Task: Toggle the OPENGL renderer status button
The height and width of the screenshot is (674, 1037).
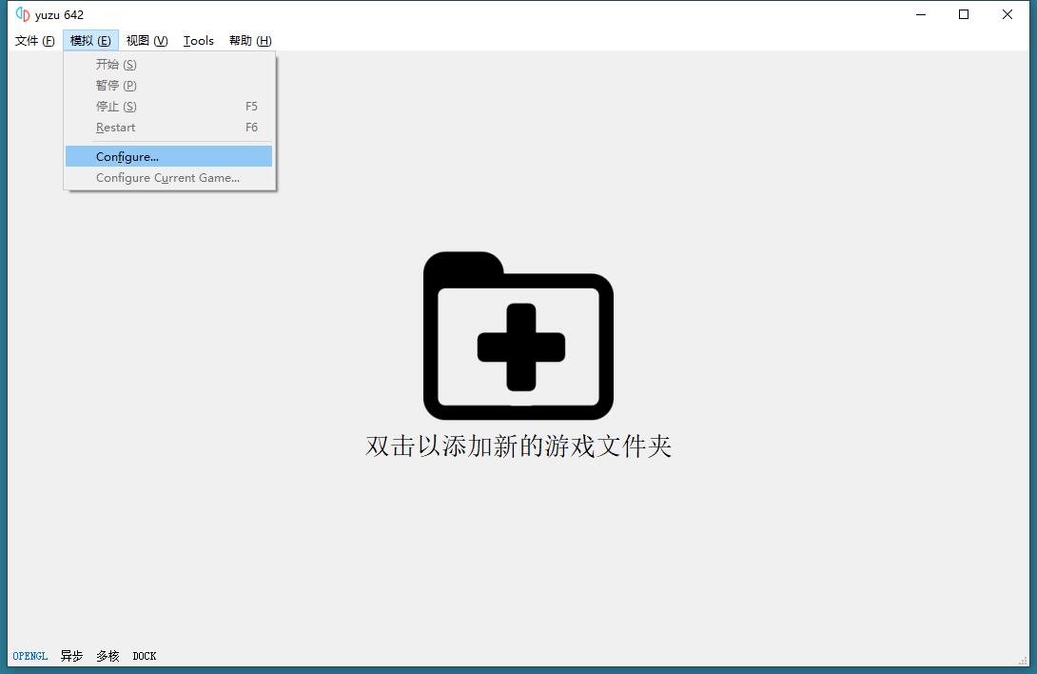Action: 30,656
